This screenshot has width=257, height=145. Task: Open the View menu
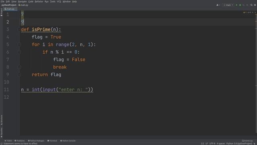coord(14,2)
